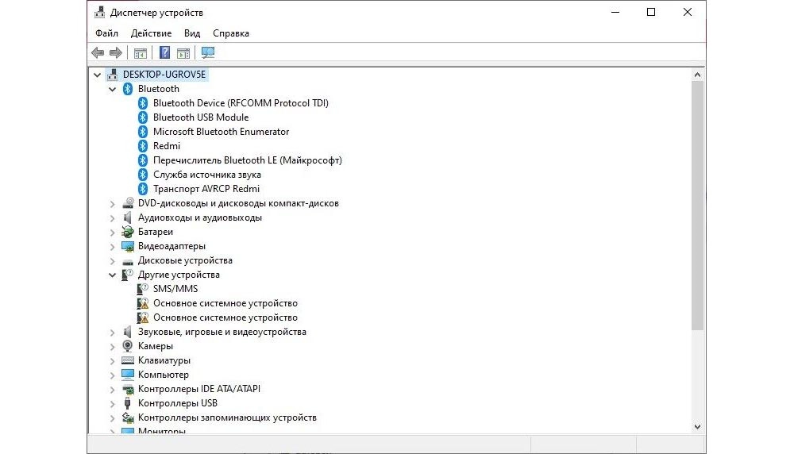Expand the Камеры category
794x454 pixels.
[113, 346]
